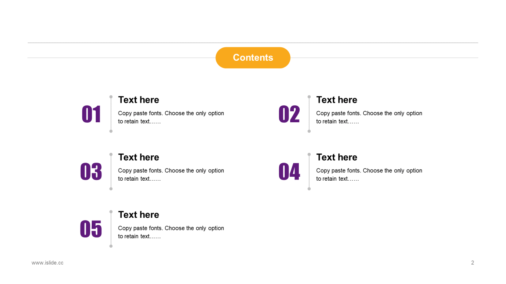The width and height of the screenshot is (506, 284).
Task: Click the orange Contents button
Action: click(x=253, y=58)
